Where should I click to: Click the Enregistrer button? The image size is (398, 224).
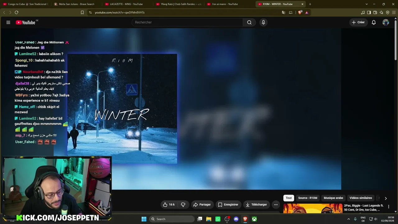pyautogui.click(x=228, y=205)
